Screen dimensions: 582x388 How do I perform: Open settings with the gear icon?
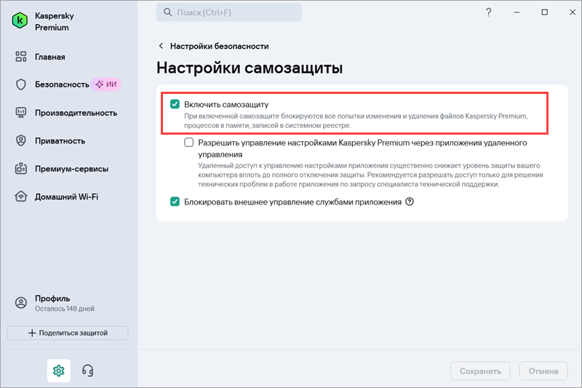[x=59, y=371]
